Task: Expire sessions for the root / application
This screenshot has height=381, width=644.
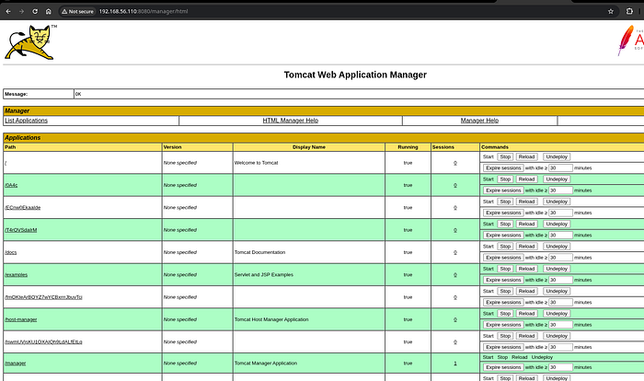Action: 503,168
